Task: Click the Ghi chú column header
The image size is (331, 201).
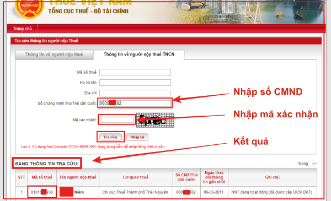Action: click(x=273, y=177)
